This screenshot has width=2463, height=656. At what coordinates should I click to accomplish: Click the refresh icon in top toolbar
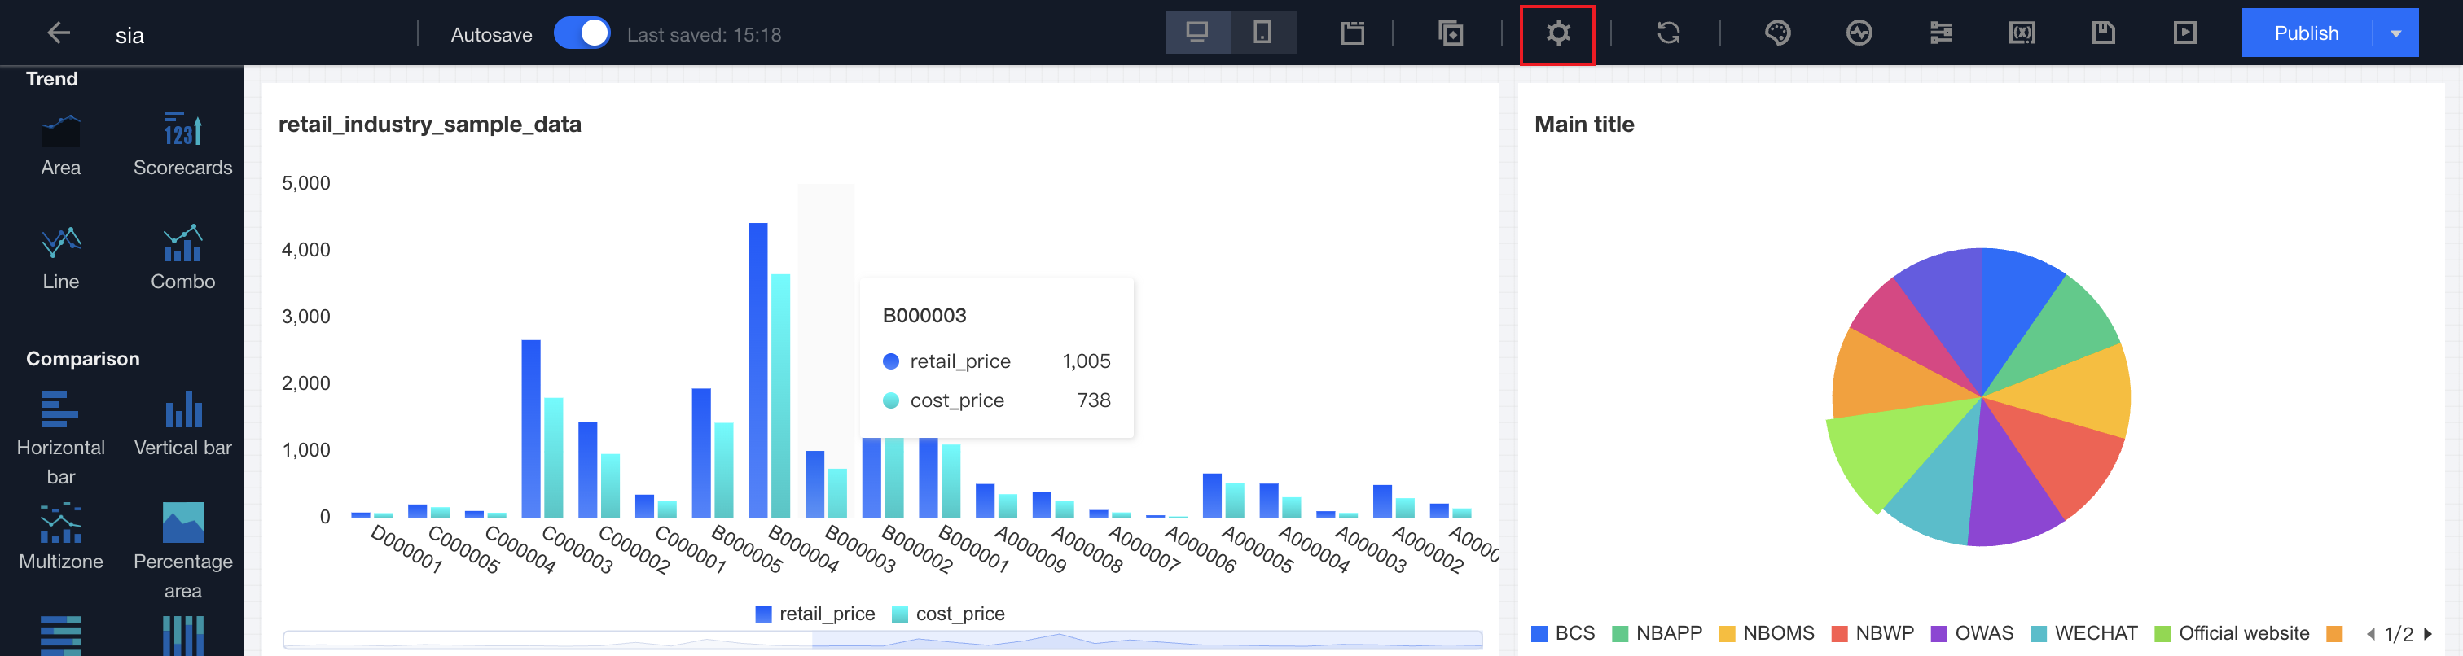click(x=1667, y=33)
